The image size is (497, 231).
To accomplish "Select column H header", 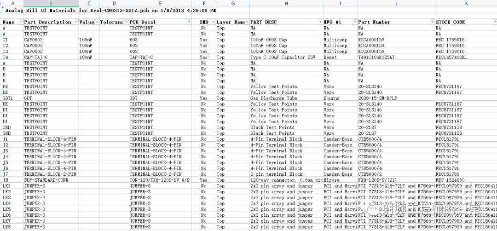I will pyautogui.click(x=286, y=3).
